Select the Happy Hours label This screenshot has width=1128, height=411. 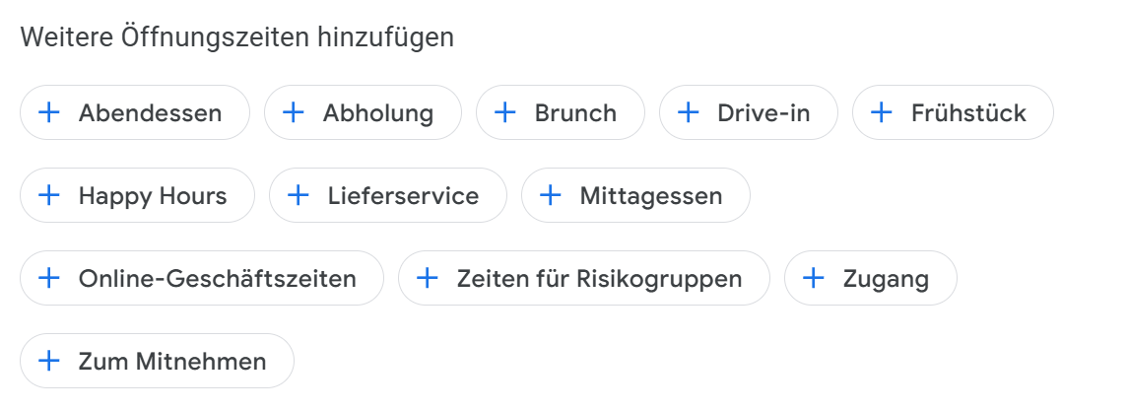pos(153,196)
